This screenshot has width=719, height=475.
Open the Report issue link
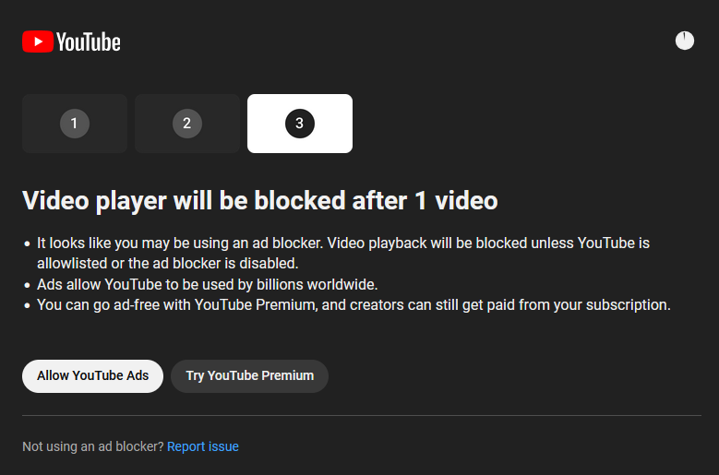pos(203,446)
